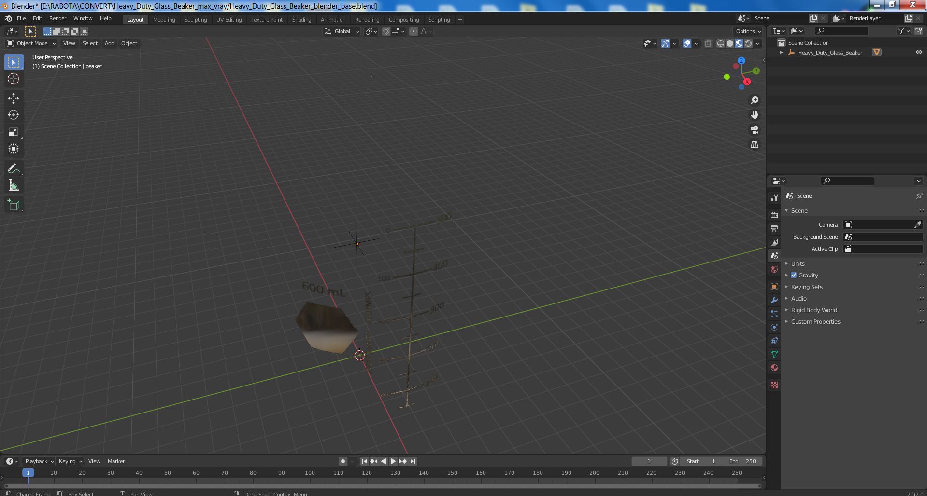Viewport: 927px width, 496px height.
Task: Activate the Select Box tool
Action: pos(14,62)
